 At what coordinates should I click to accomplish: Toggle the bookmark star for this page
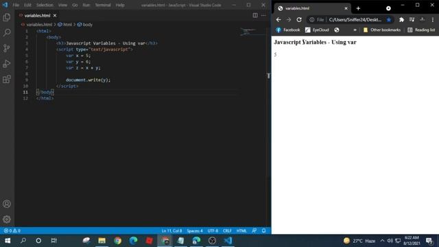[x=389, y=20]
